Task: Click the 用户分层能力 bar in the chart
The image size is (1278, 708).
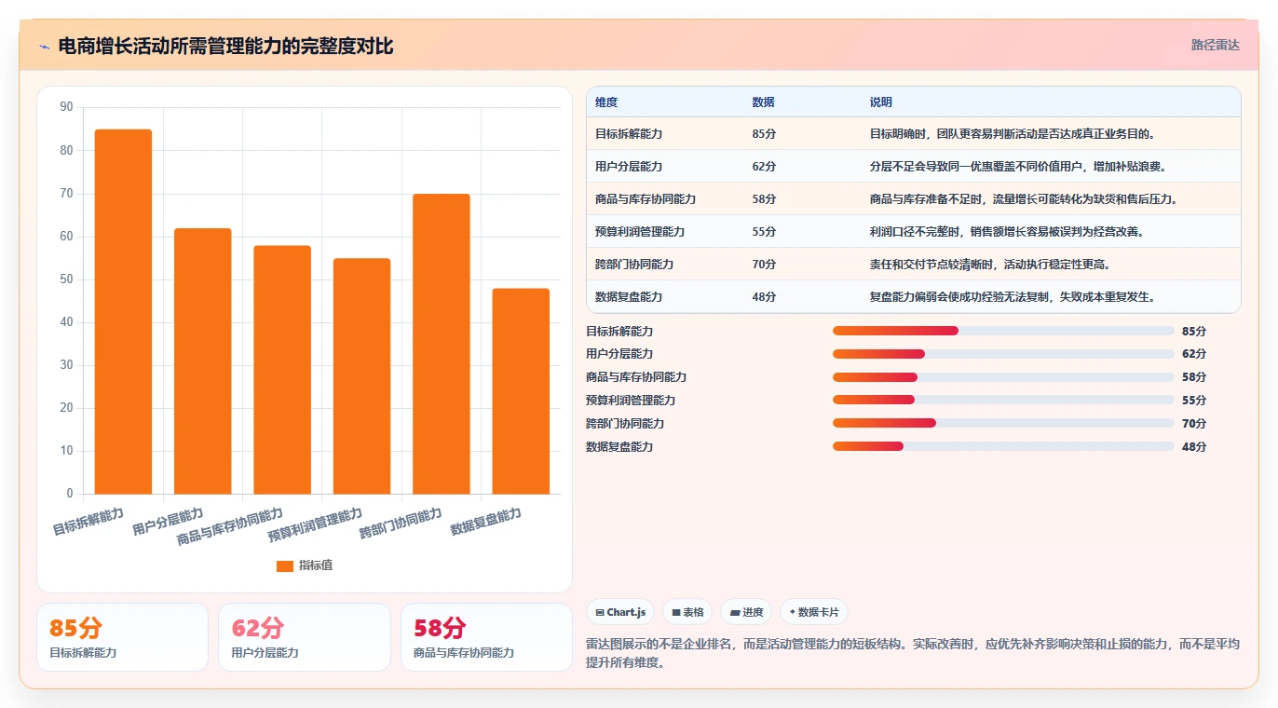Action: (x=203, y=361)
